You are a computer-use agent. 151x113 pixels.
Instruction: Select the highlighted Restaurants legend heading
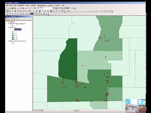[x=18, y=30]
